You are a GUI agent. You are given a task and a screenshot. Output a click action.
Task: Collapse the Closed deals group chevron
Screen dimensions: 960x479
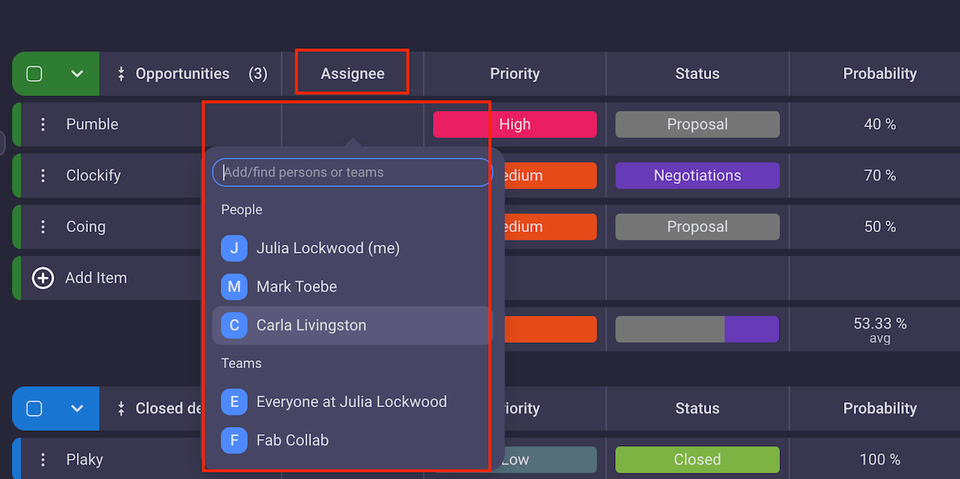[x=77, y=409]
